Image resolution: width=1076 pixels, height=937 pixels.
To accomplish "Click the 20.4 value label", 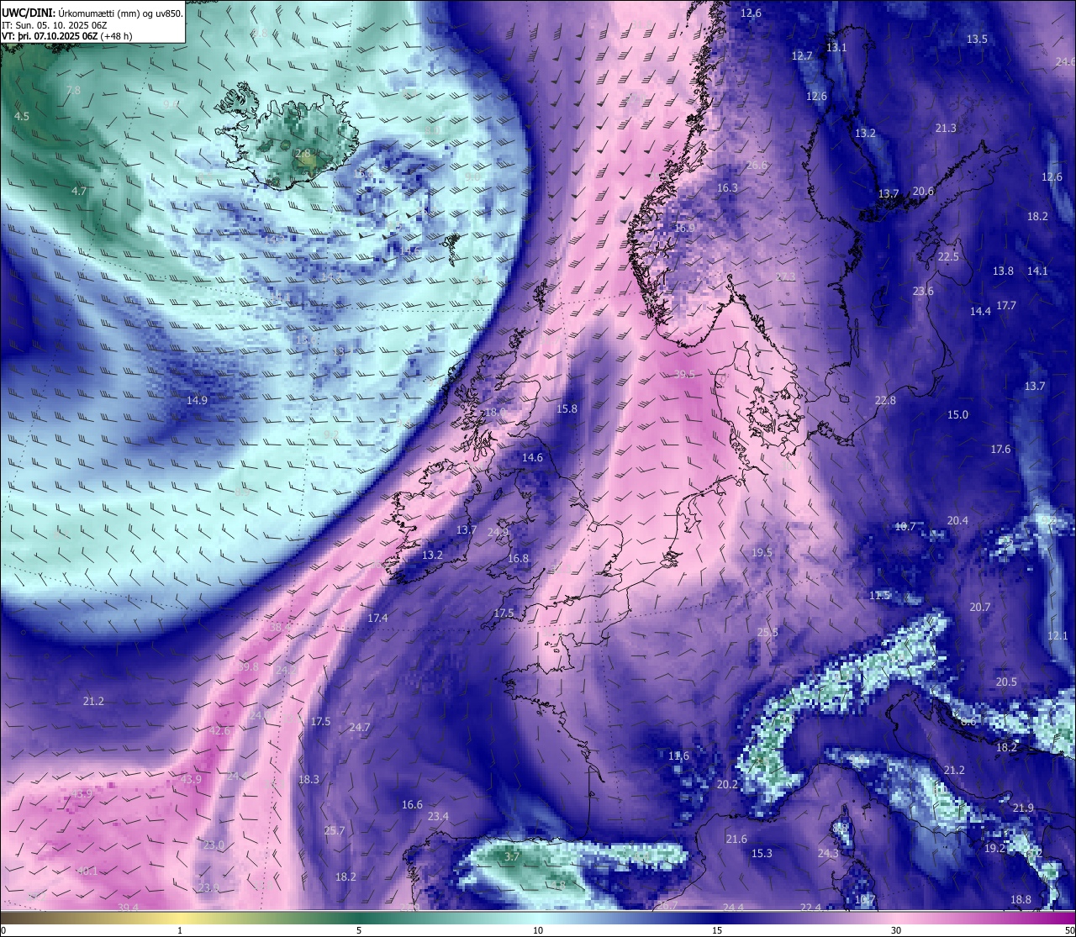I will (x=957, y=520).
